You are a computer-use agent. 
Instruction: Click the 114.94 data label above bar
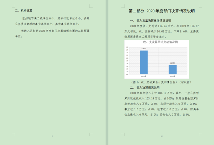tap(172, 63)
